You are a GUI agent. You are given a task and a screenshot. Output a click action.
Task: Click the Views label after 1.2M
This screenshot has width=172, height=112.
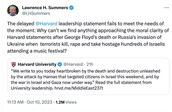pyautogui.click(x=71, y=102)
